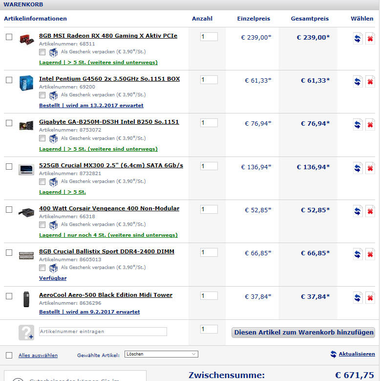The width and height of the screenshot is (380, 381).
Task: Open Corsair power supply thumbnail
Action: pyautogui.click(x=26, y=212)
